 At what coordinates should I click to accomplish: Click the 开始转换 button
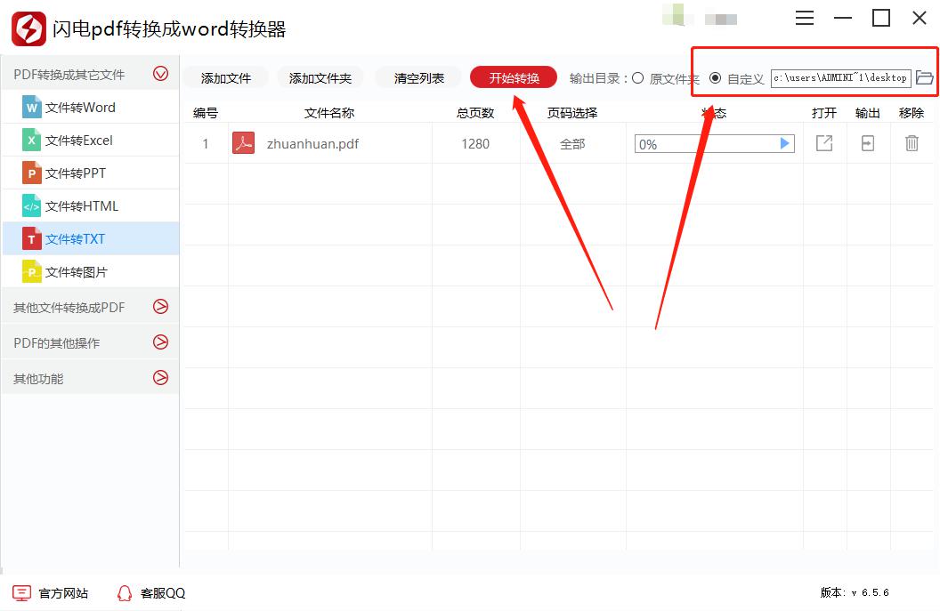(513, 77)
